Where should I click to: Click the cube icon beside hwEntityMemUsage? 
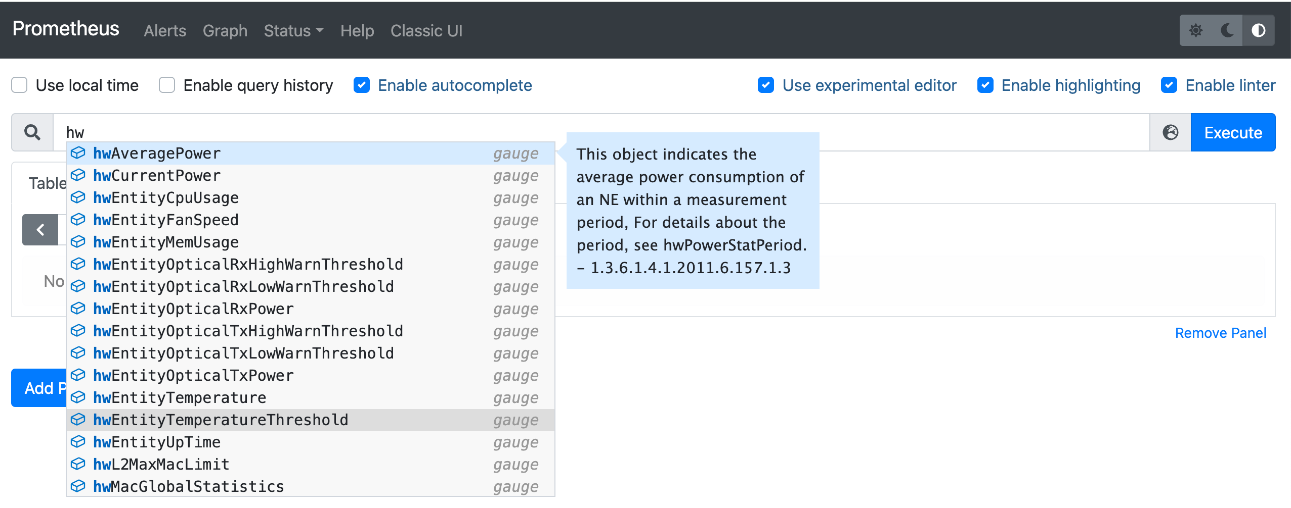(x=78, y=242)
